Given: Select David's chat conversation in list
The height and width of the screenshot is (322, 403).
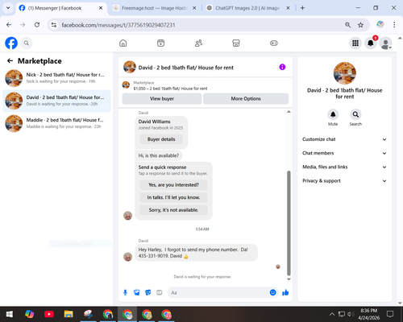Looking at the screenshot, I should tap(56, 101).
